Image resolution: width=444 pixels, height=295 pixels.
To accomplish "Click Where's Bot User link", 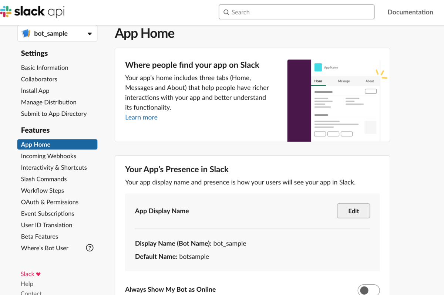I will 44,248.
